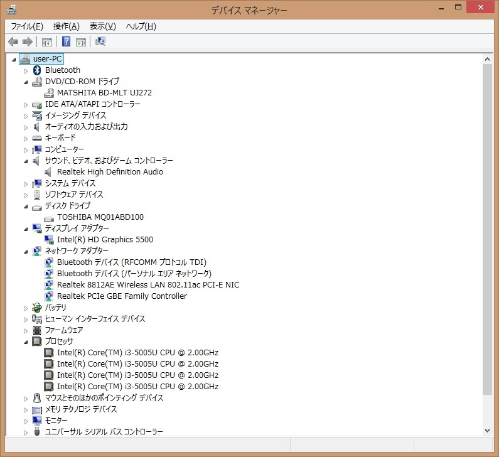
Task: Select Realtek 8812AE Wireless LAN 802.11ac PCI-E NIC
Action: pyautogui.click(x=148, y=285)
